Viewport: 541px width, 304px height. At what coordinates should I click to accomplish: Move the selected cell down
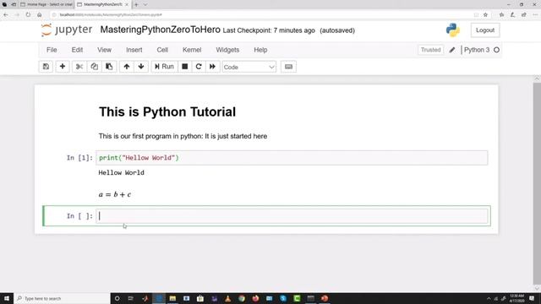point(141,67)
